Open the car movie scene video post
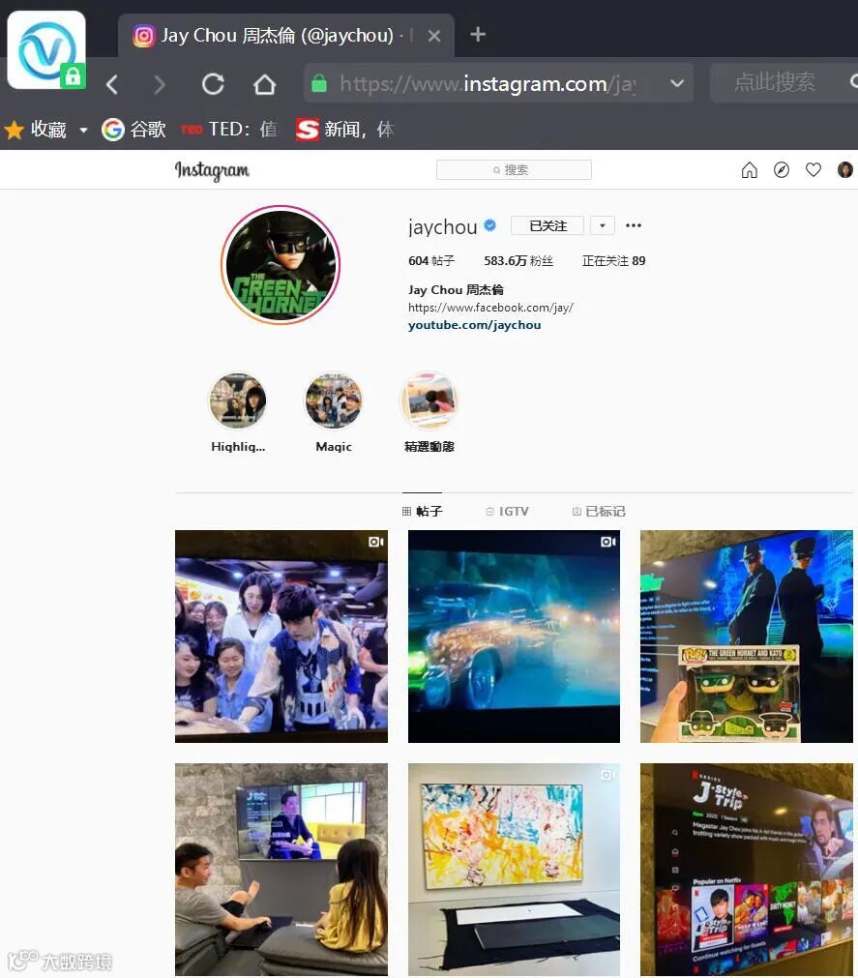858x978 pixels. tap(514, 637)
